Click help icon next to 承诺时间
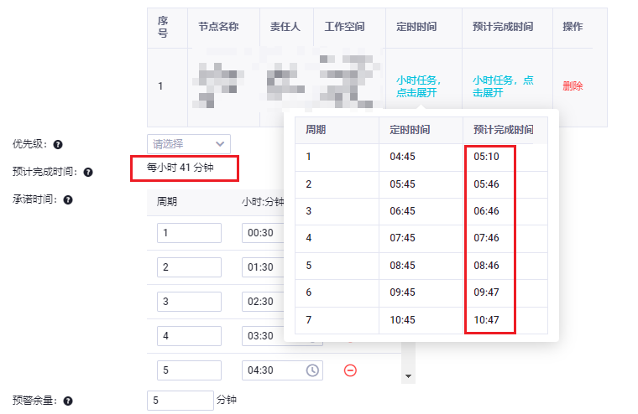Image resolution: width=638 pixels, height=414 pixels. [68, 200]
